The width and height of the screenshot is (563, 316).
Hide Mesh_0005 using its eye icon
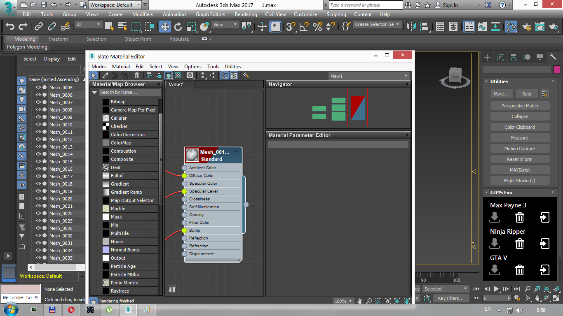point(38,88)
